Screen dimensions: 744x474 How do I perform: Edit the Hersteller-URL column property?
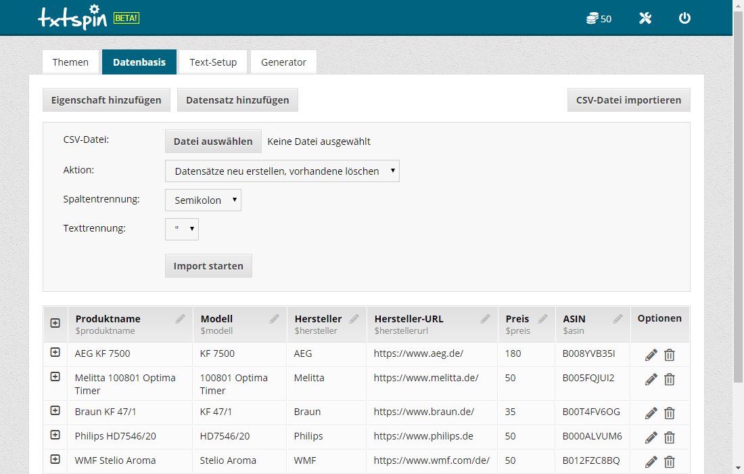coord(485,319)
